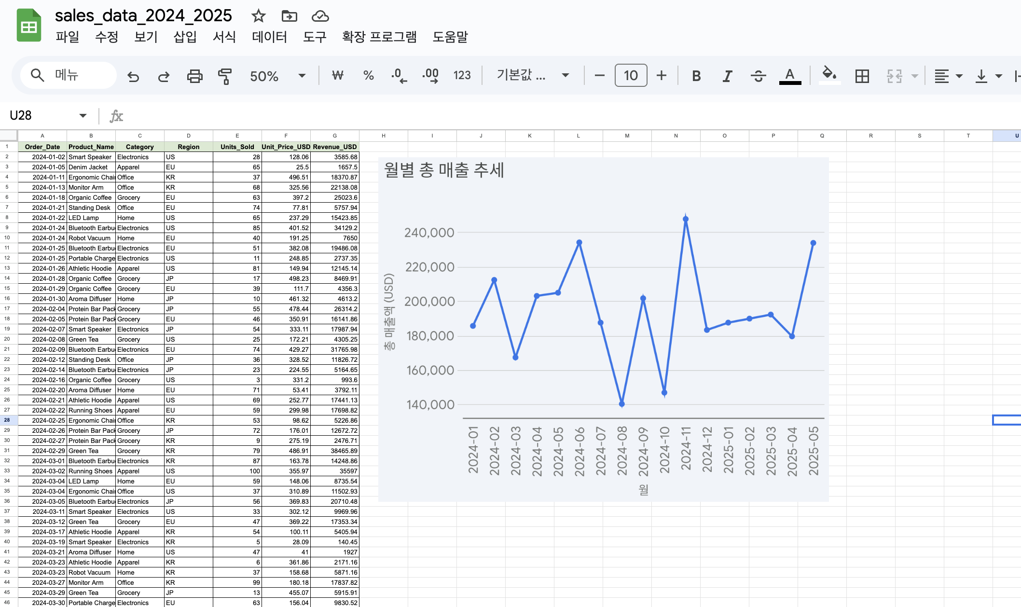
Task: Click the font size field showing 10
Action: click(631, 75)
